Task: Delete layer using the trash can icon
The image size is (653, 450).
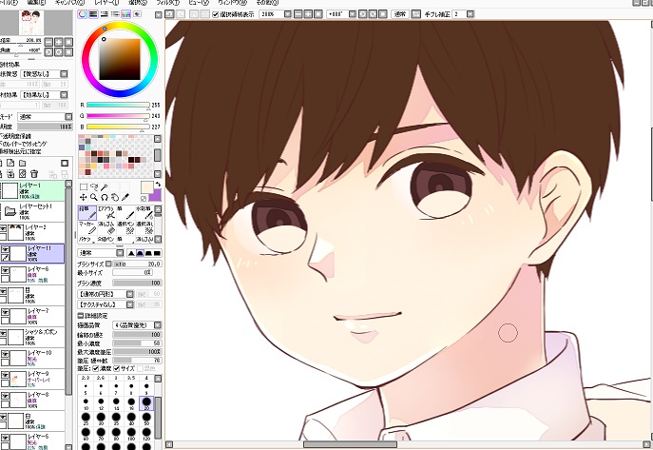Action: pyautogui.click(x=34, y=174)
